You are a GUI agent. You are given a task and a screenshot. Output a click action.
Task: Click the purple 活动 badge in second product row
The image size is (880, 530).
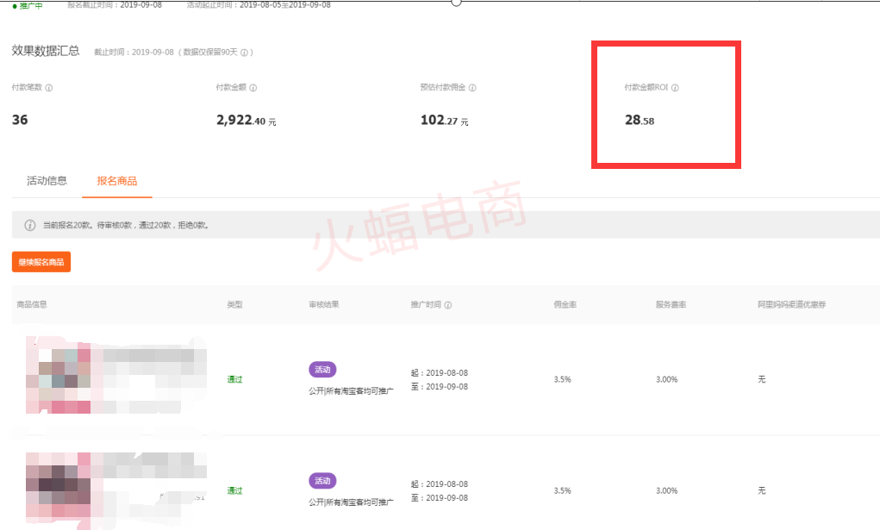click(322, 481)
